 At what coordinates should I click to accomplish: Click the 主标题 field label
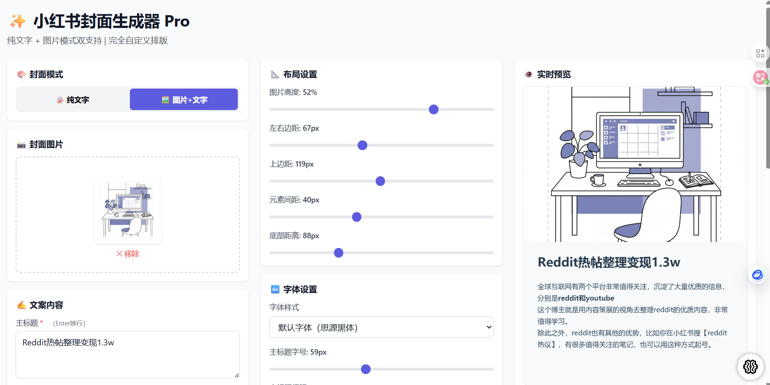pos(27,323)
